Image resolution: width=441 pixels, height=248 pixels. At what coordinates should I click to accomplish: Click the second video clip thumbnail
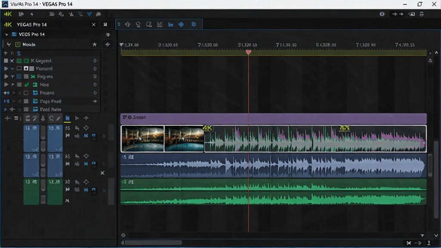pyautogui.click(x=184, y=139)
